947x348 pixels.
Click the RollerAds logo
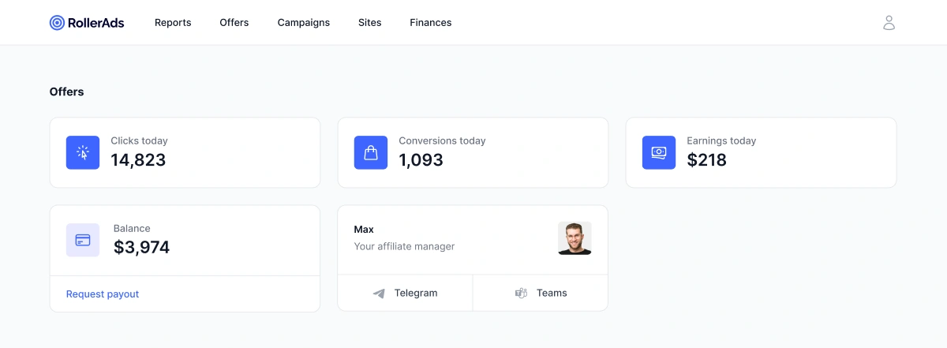87,23
